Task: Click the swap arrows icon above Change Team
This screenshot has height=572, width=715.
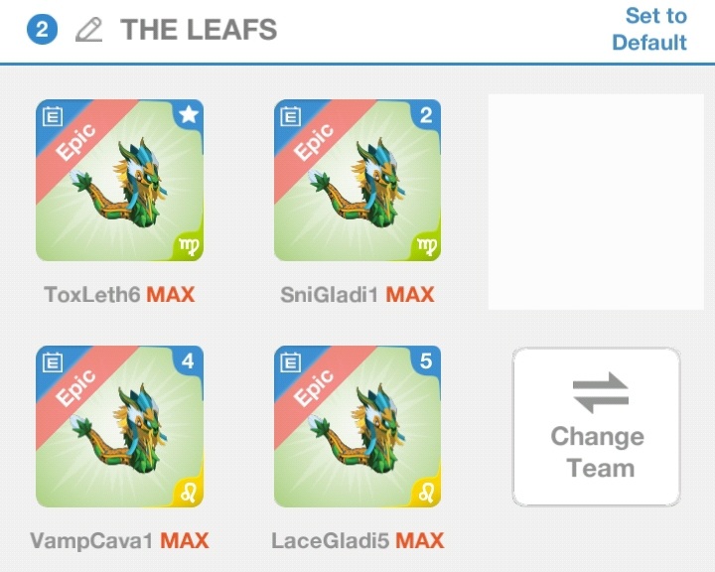Action: pyautogui.click(x=600, y=391)
